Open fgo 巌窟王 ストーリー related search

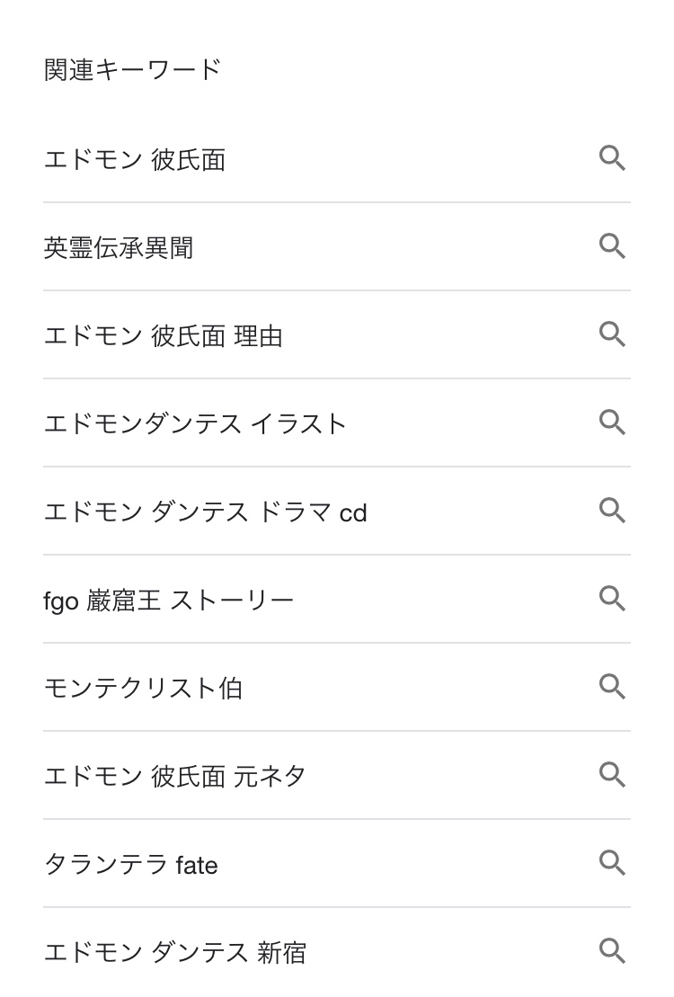tap(169, 600)
